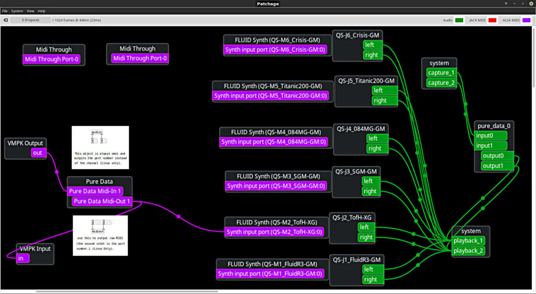Select Synth input port QS-M3_SGM-GM:0
Viewport: 536px width, 294px height.
point(276,186)
